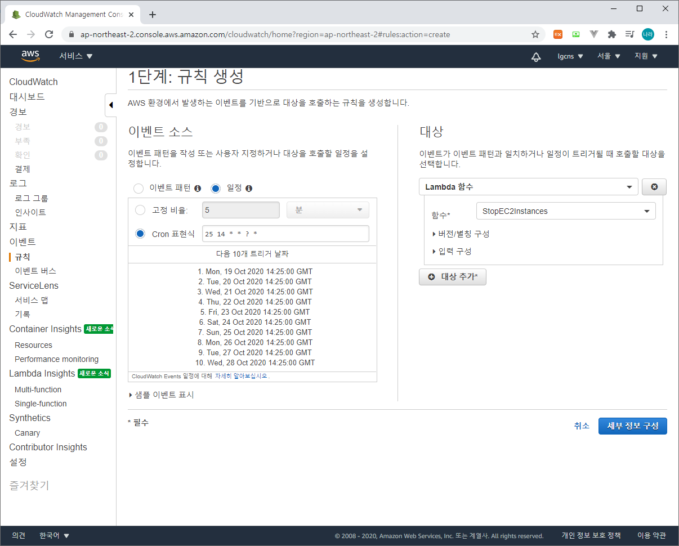This screenshot has width=679, height=546.
Task: Open 이벤트 버스 in the sidebar
Action: pos(35,271)
